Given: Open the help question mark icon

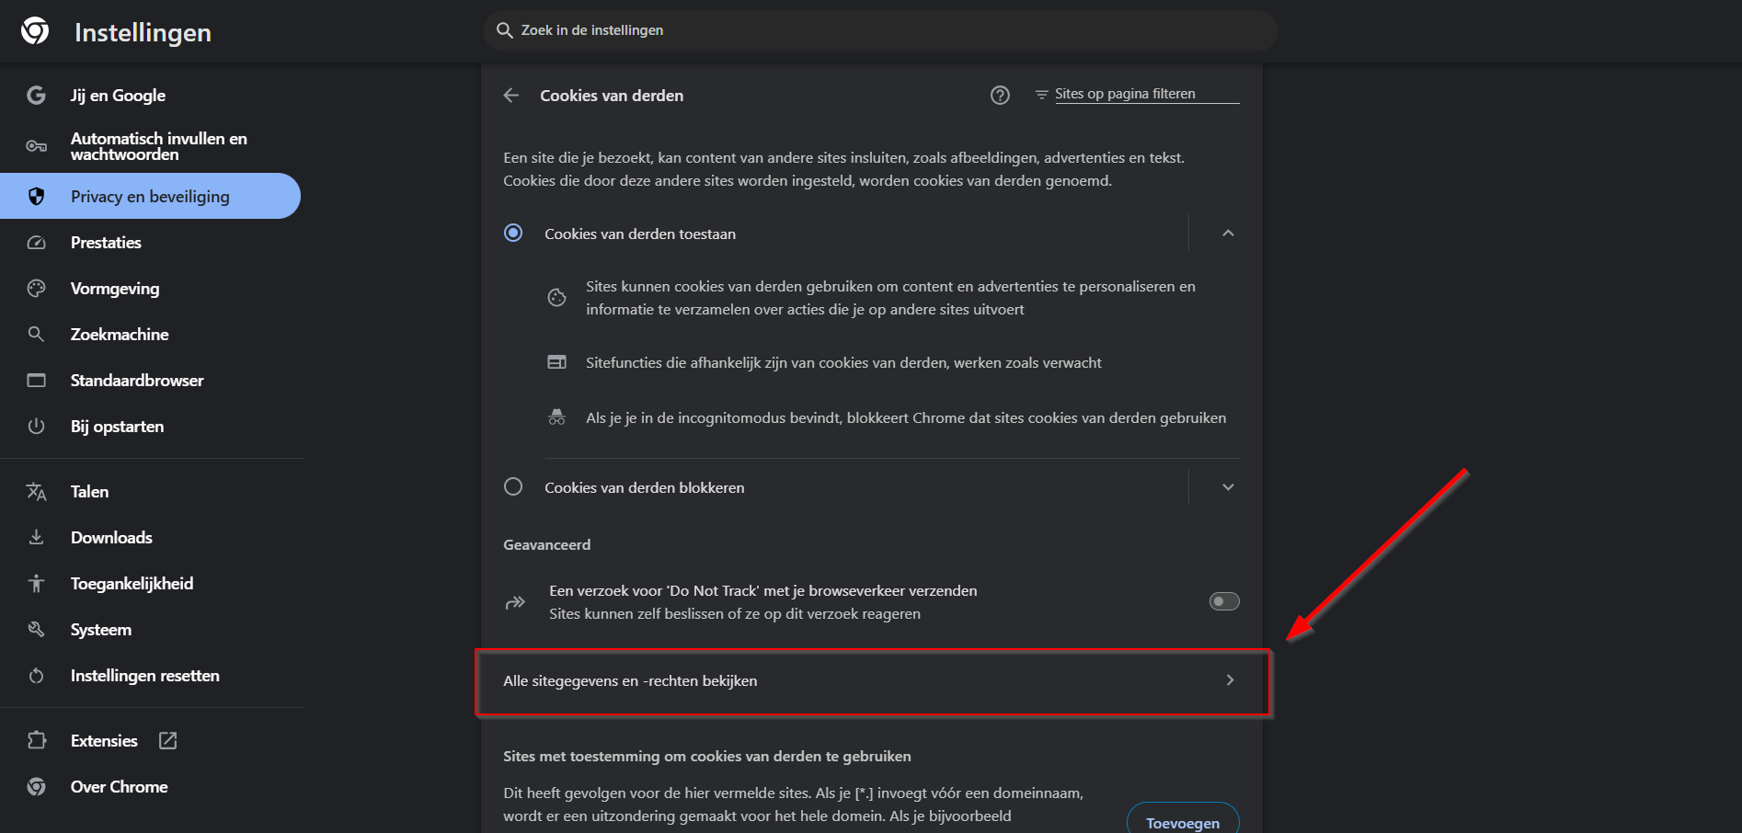Looking at the screenshot, I should [1000, 95].
